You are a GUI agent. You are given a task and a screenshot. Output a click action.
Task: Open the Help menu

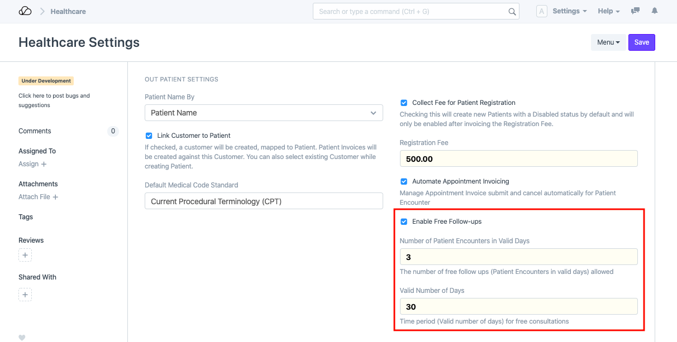click(609, 11)
